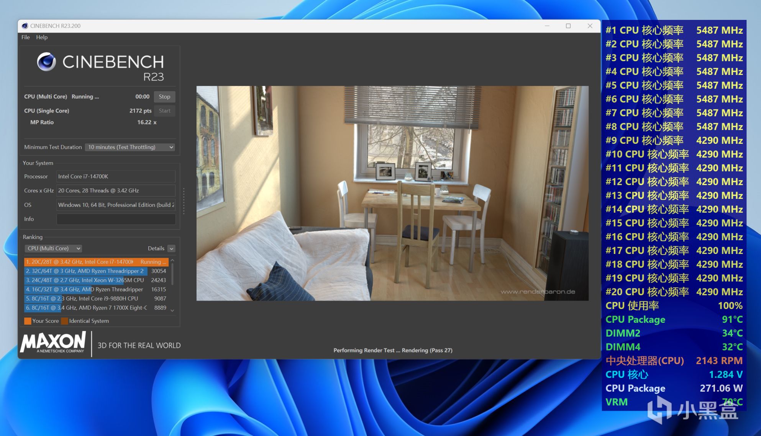
Task: Click the MAXON company logo
Action: click(53, 342)
